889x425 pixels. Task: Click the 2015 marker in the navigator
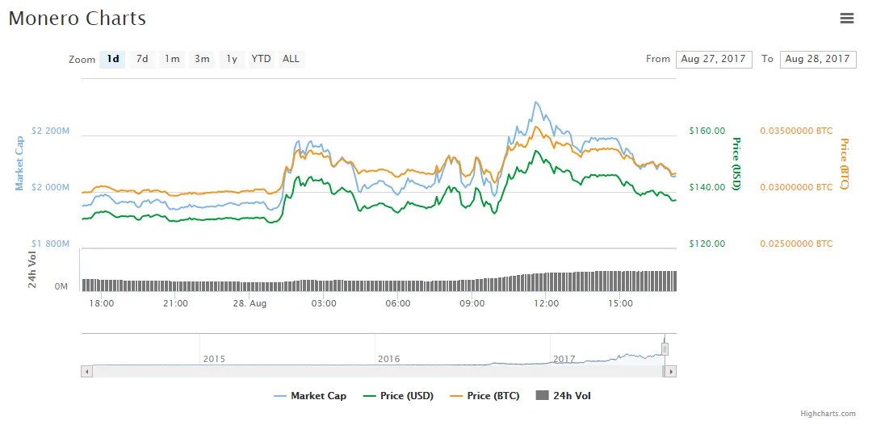coord(214,359)
